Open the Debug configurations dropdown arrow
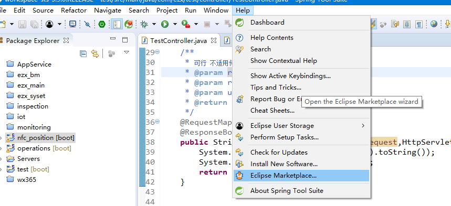This screenshot has width=451, height=206. [154, 25]
